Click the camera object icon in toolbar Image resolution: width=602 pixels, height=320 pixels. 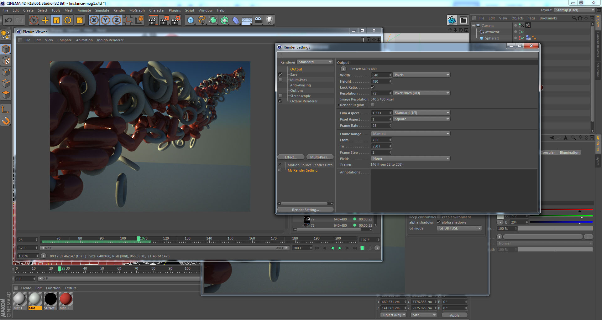(x=258, y=20)
